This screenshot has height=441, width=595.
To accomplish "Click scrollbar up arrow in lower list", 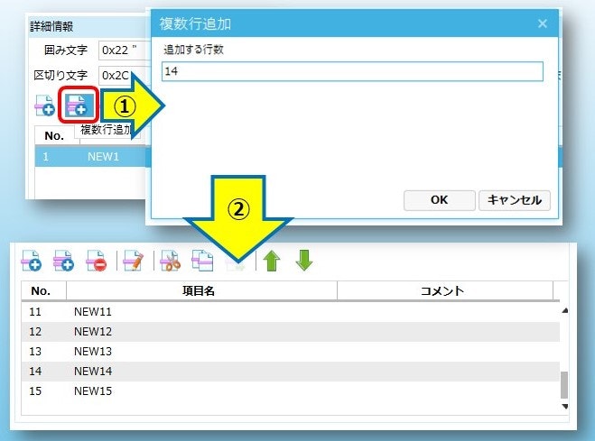I will coord(564,310).
